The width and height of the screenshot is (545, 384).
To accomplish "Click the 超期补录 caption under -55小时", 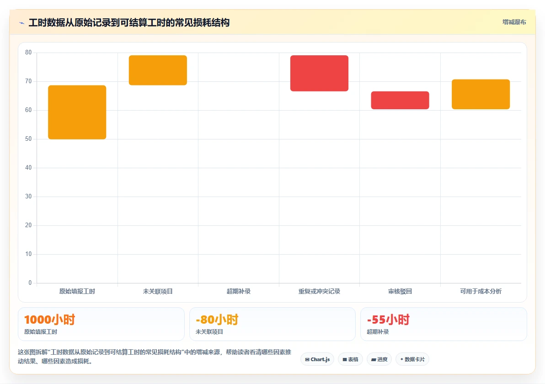I will click(378, 332).
